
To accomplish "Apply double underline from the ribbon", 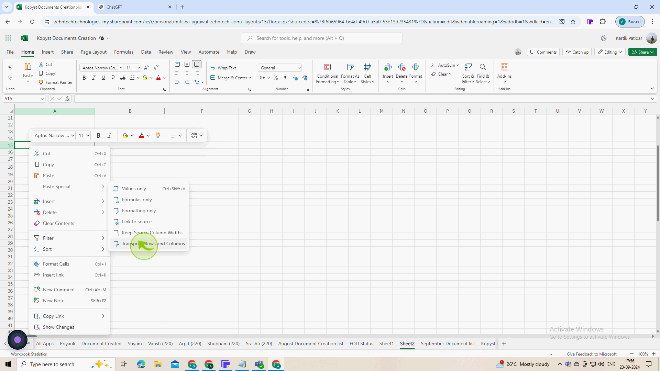I will tap(113, 78).
